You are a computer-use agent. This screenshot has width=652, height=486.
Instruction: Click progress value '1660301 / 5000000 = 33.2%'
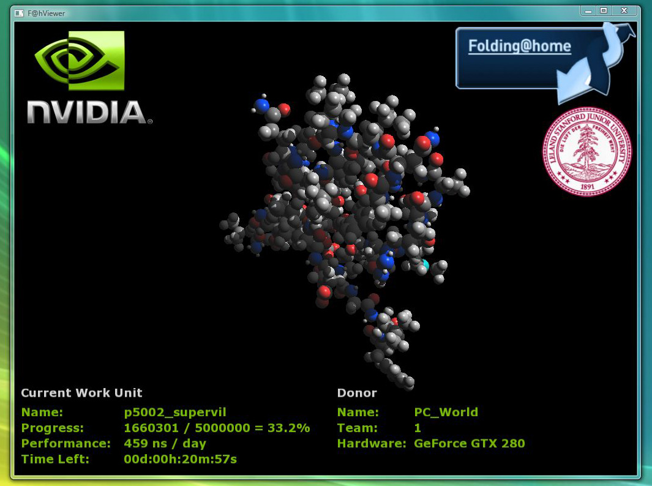click(x=217, y=428)
